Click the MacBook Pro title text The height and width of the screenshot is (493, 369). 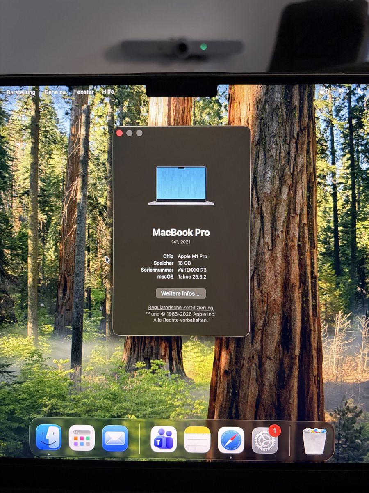coord(181,233)
